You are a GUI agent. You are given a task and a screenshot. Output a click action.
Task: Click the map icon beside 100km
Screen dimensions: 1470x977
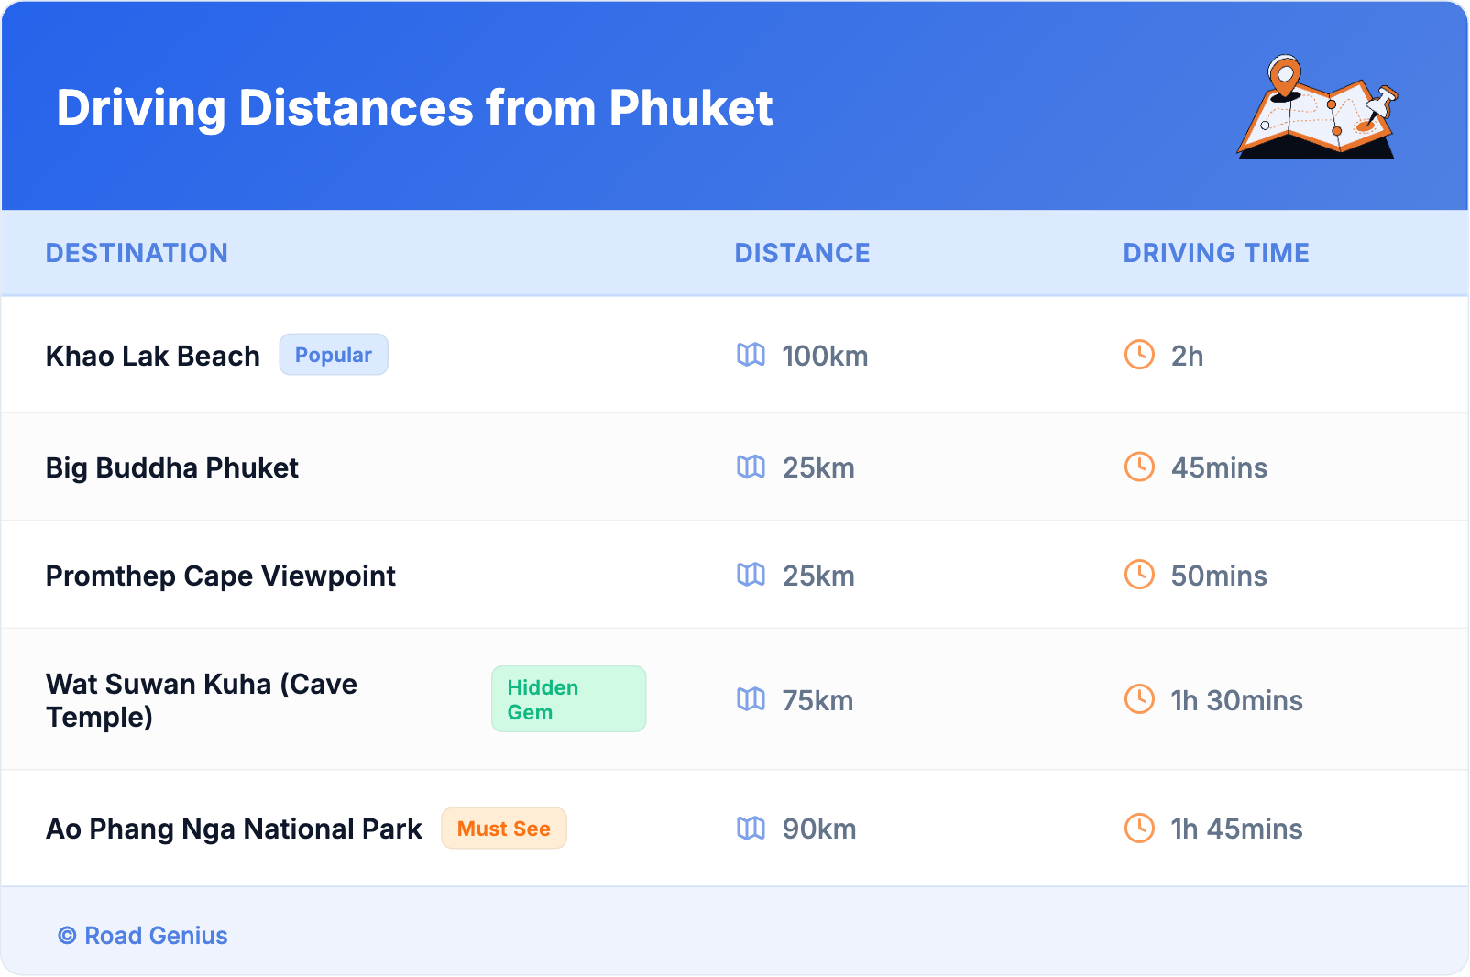coord(751,355)
